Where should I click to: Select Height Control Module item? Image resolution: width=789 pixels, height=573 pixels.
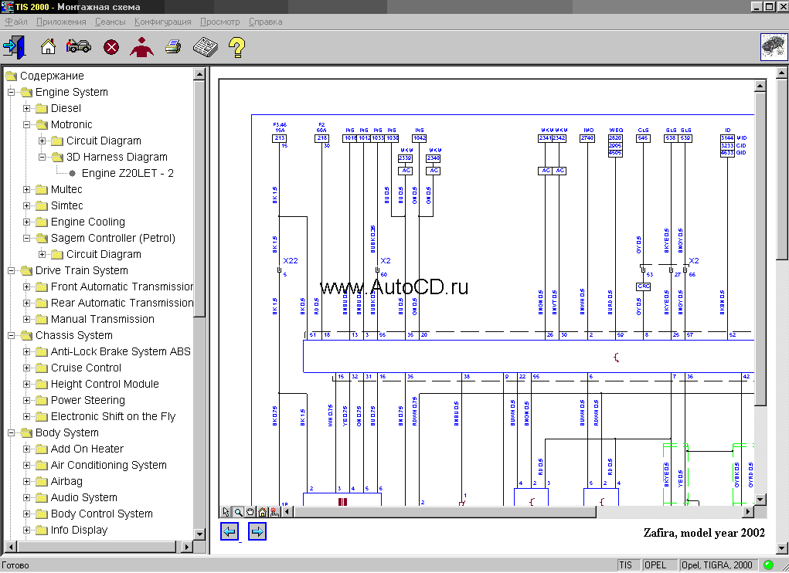tap(104, 384)
